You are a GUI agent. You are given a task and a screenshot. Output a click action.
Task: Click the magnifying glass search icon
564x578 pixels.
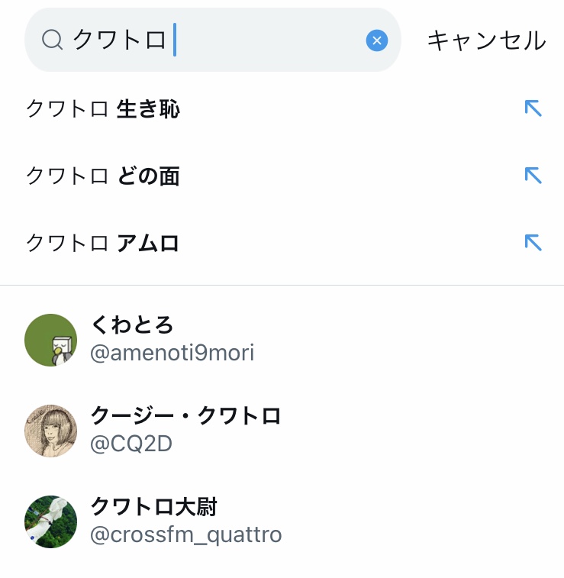pos(52,40)
